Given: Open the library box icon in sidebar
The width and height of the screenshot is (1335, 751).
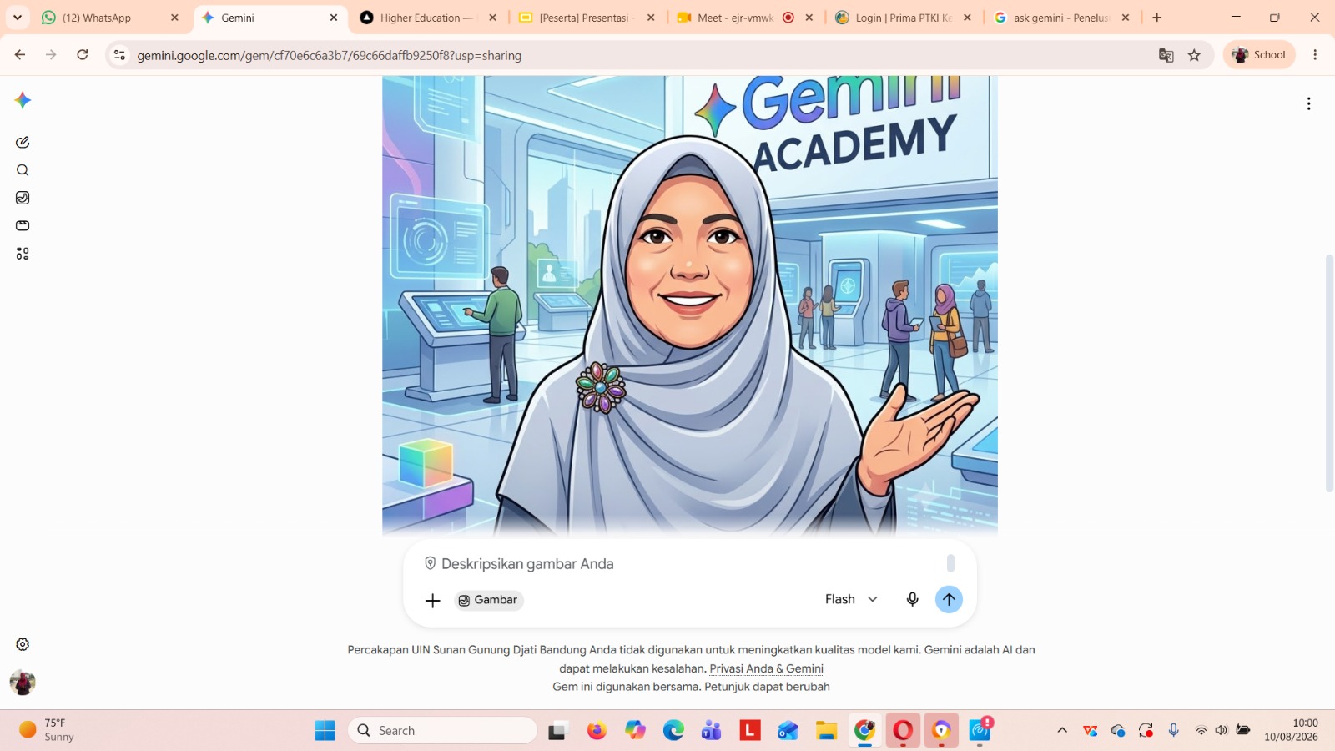Looking at the screenshot, I should click(23, 225).
